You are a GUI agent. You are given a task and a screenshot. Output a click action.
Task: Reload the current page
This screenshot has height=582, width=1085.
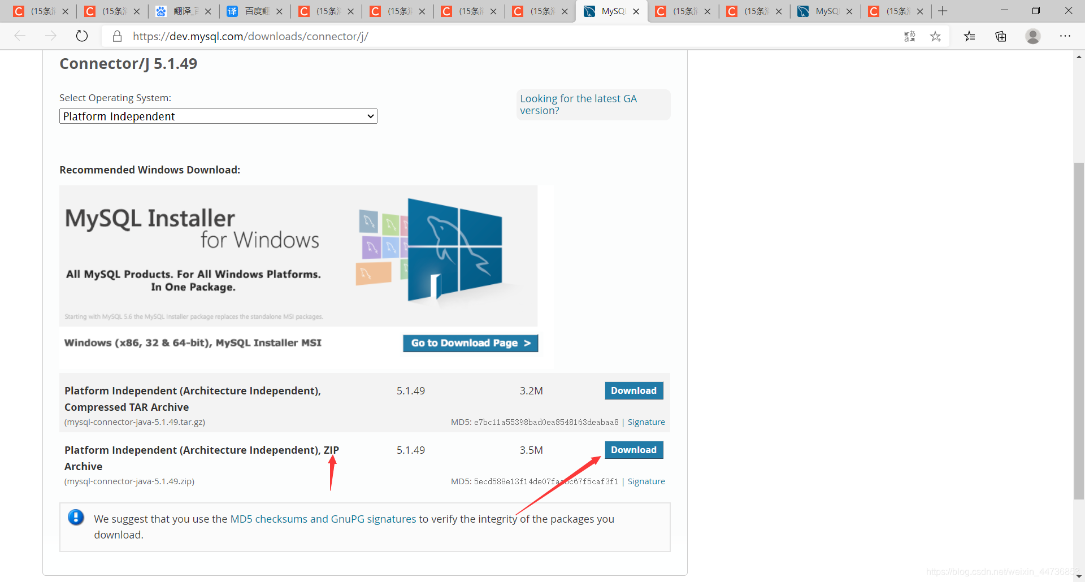[82, 36]
